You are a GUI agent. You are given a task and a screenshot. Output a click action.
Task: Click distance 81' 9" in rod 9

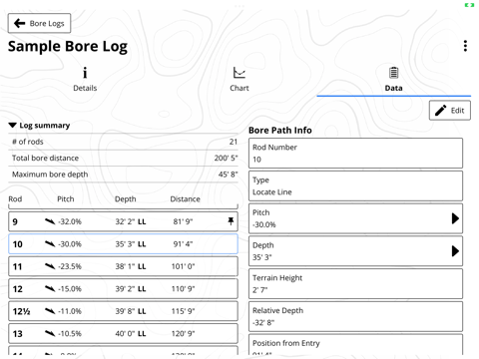(183, 221)
